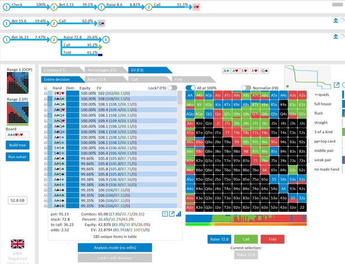The image size is (345, 264).
Task: Select radio circle next to Bet 36.23 row
Action: click(x=342, y=36)
